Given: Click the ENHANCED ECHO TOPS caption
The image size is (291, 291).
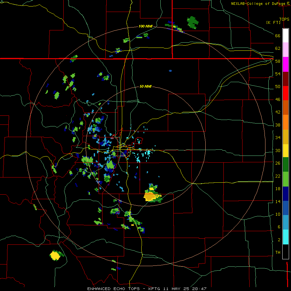Looking at the screenshot, I should 115,289.
